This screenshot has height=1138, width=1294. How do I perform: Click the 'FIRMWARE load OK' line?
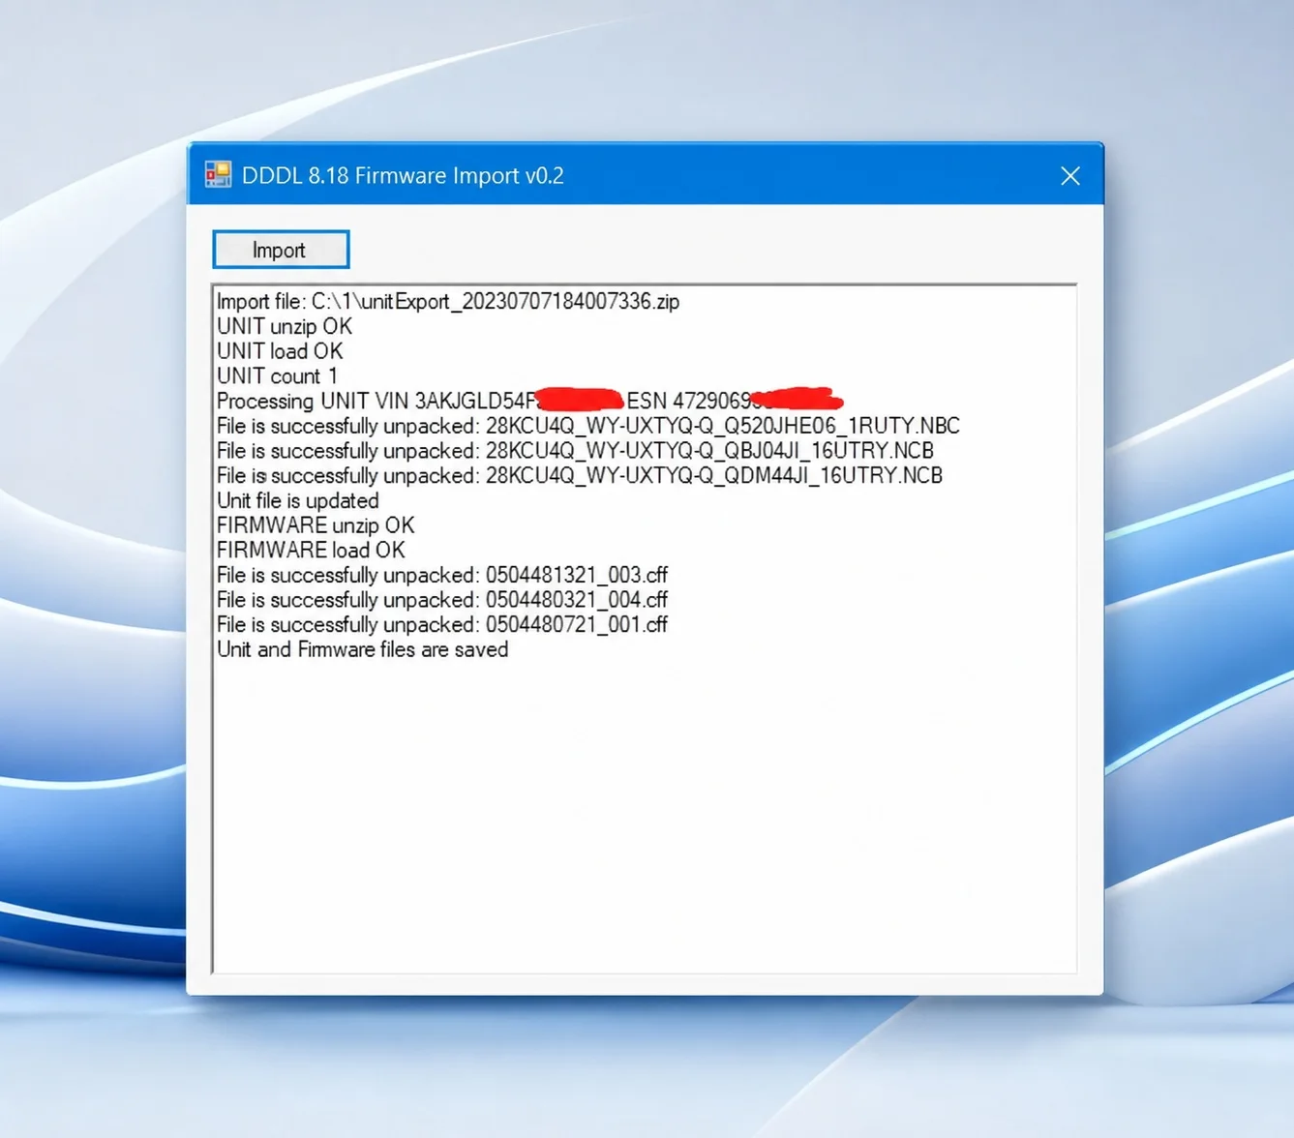[311, 551]
